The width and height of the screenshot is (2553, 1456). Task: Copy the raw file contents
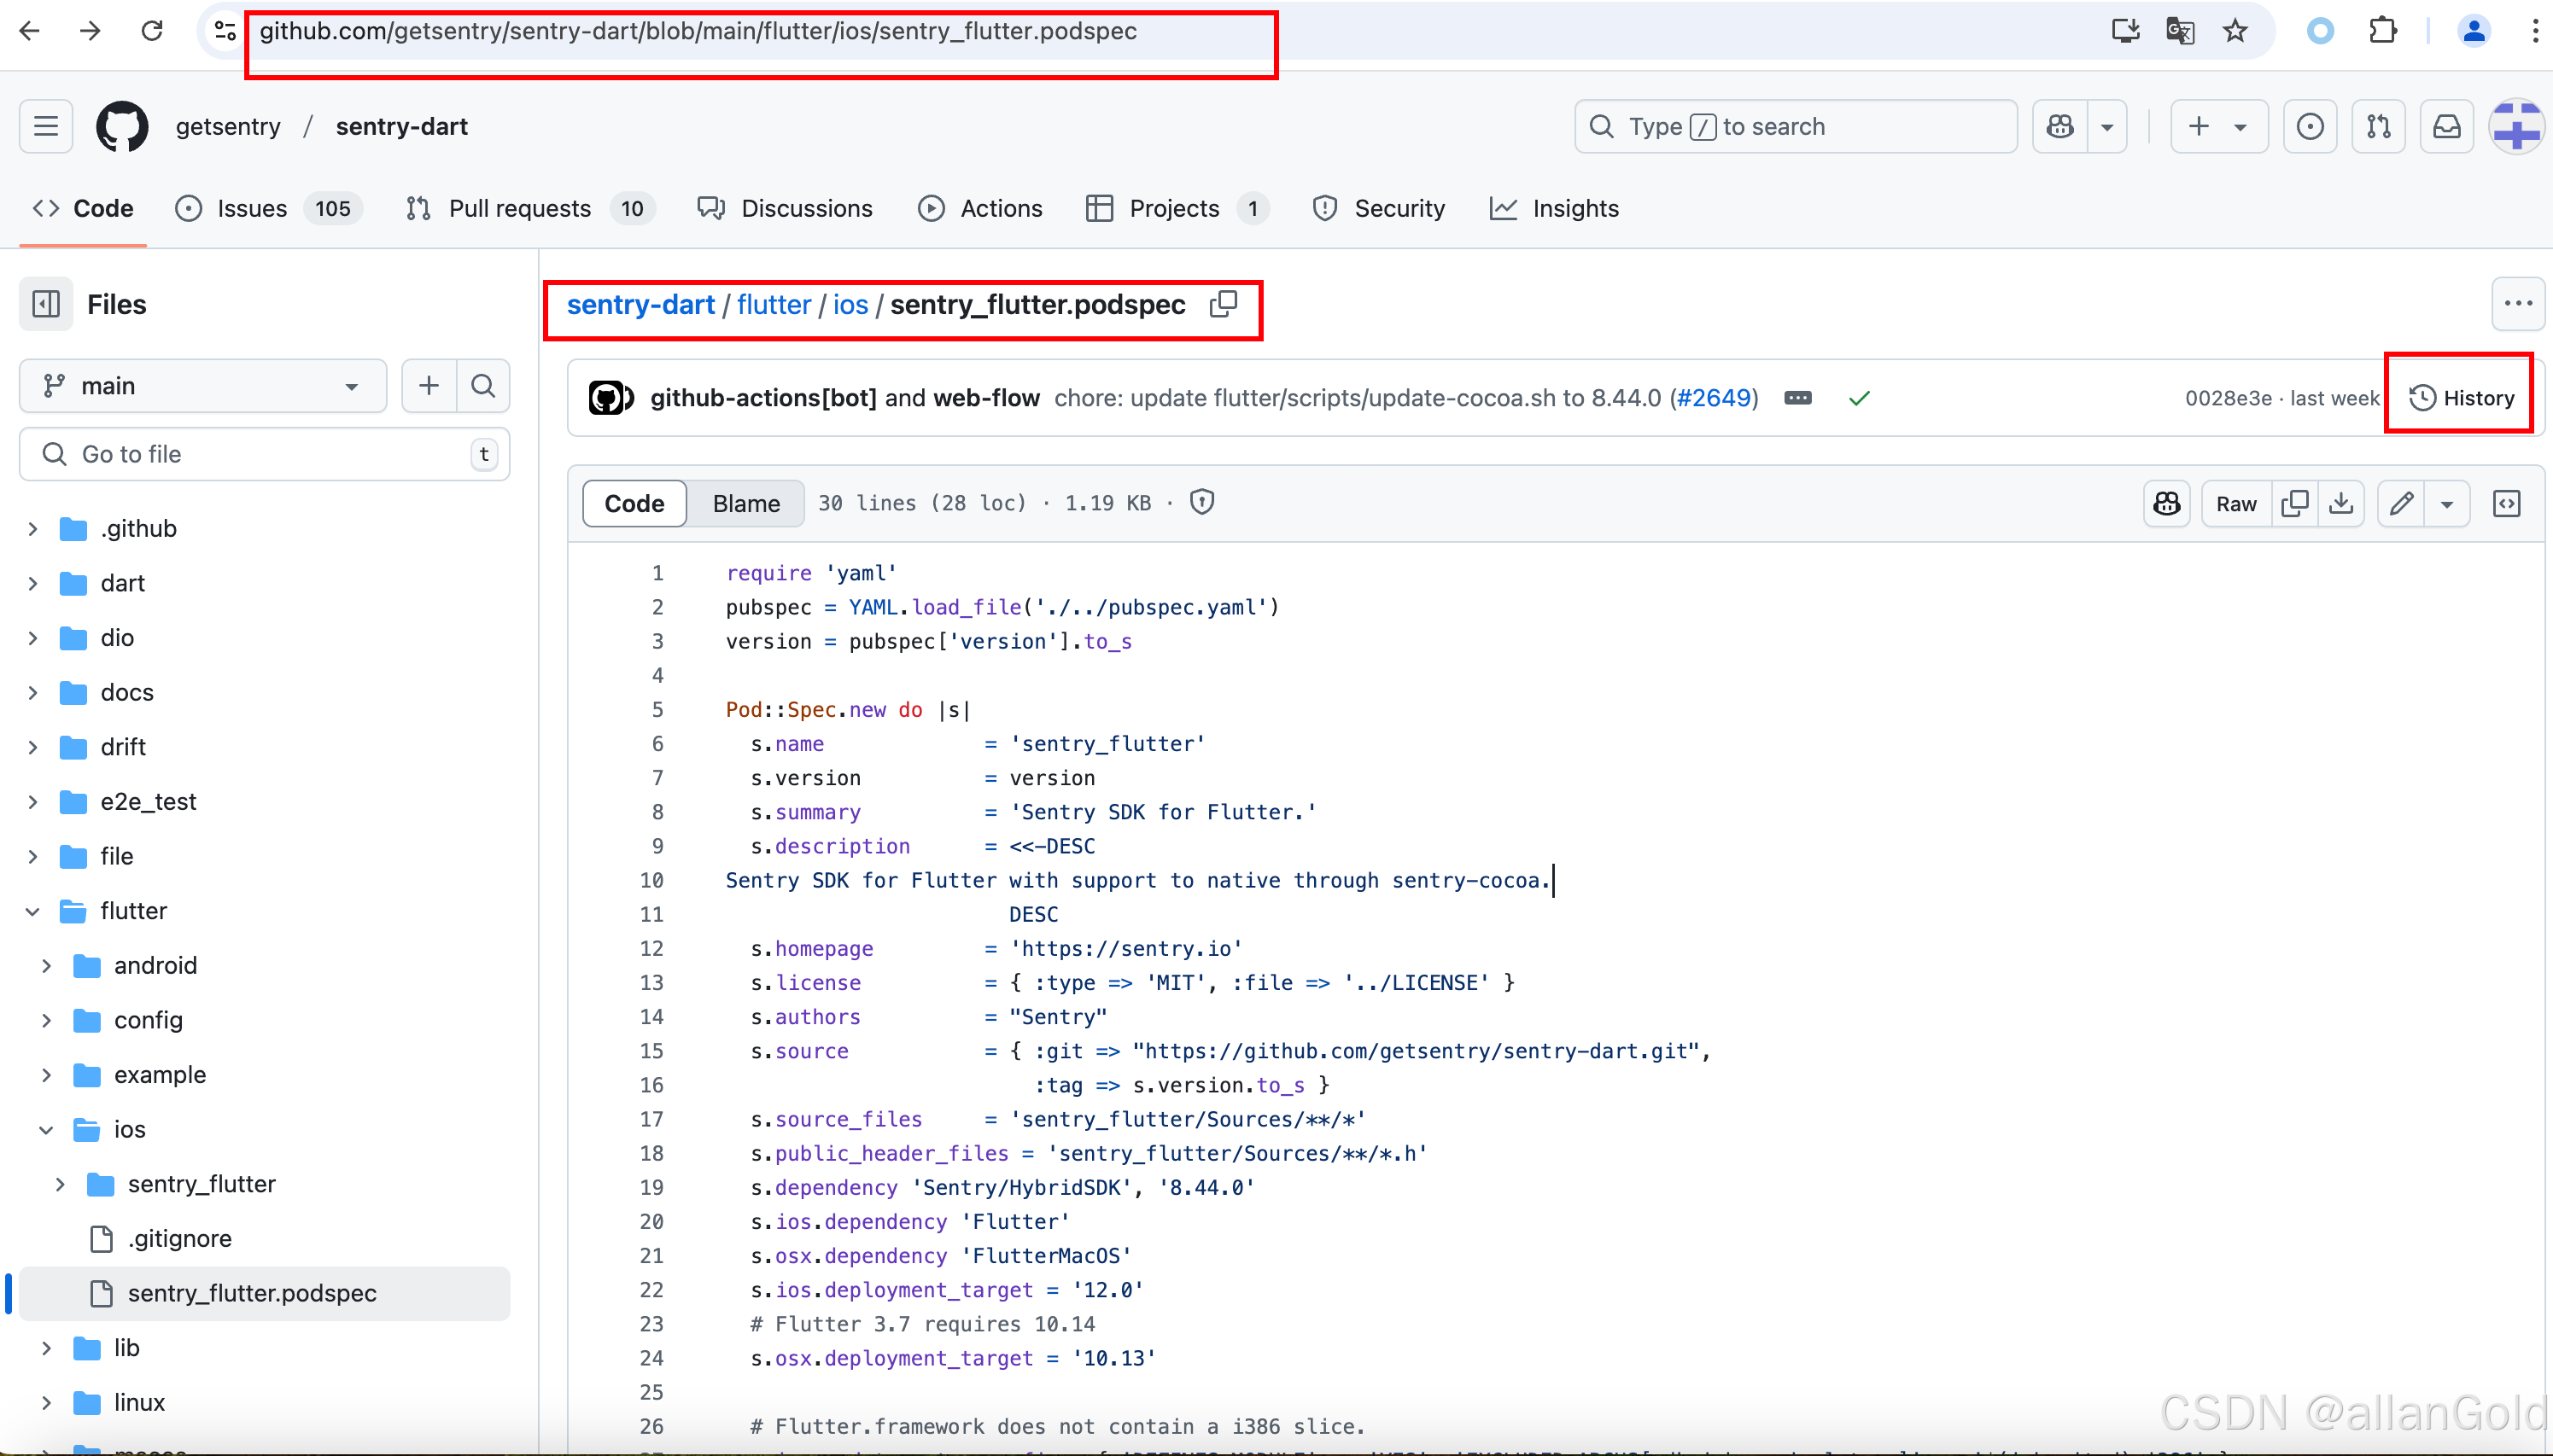coord(2294,503)
